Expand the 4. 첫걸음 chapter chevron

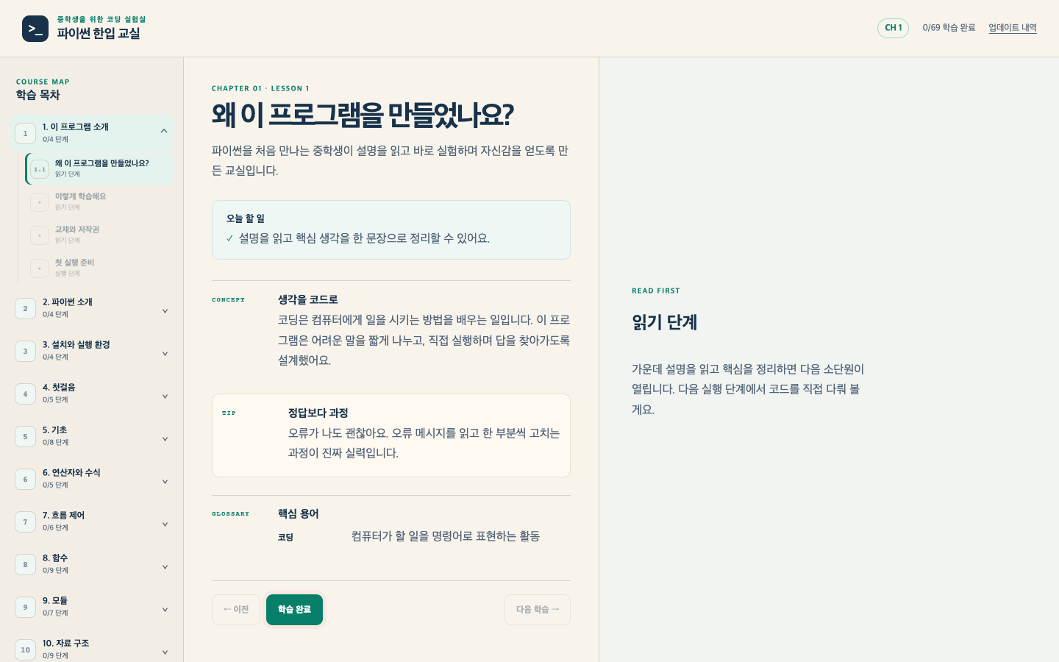point(165,396)
